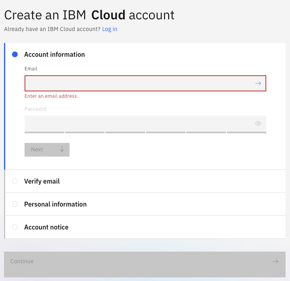The image size is (290, 281).
Task: Click the Account information heading
Action: point(55,54)
